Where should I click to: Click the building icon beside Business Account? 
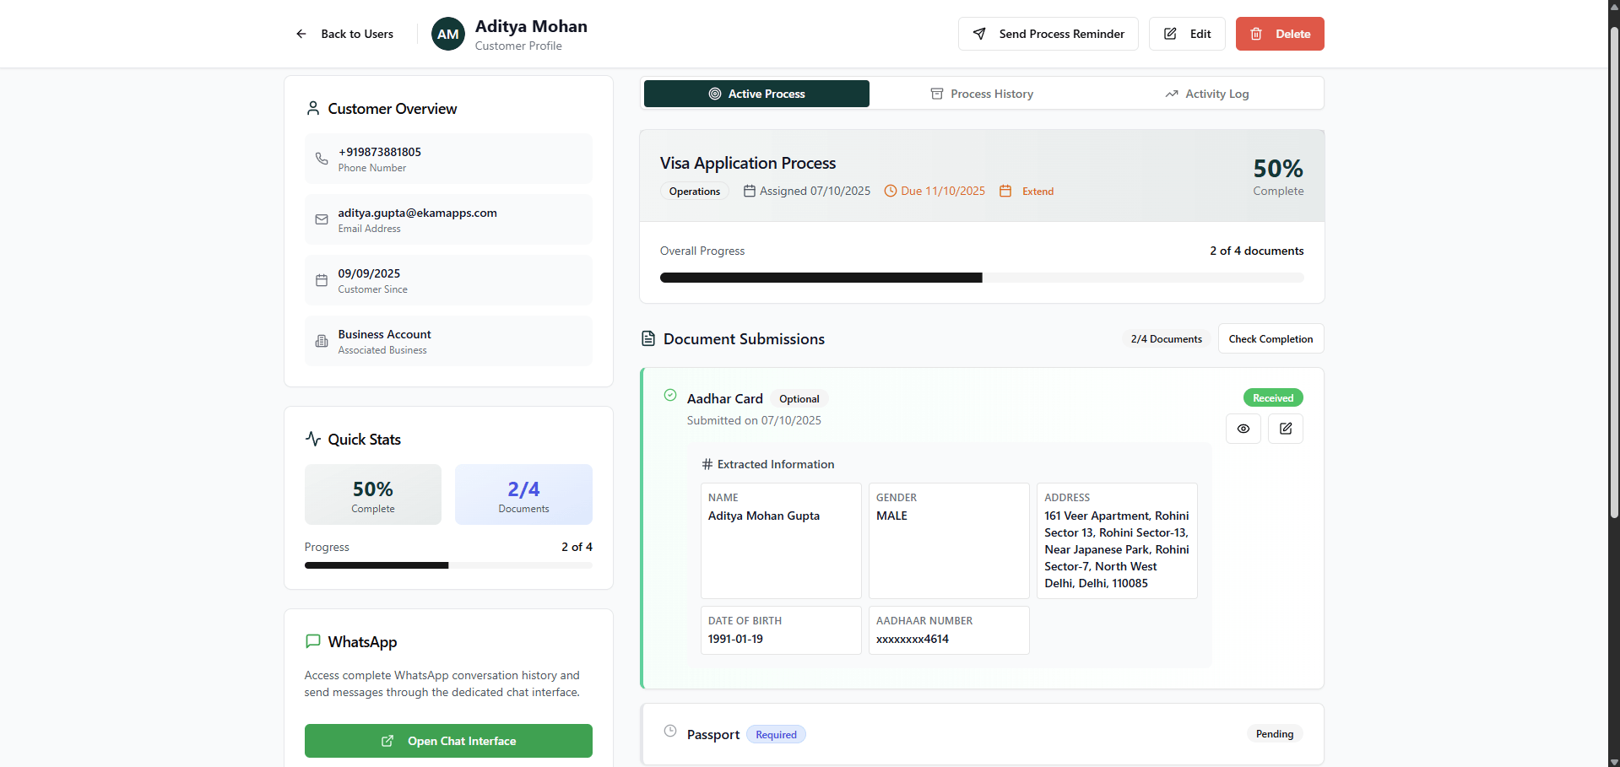[x=322, y=341]
